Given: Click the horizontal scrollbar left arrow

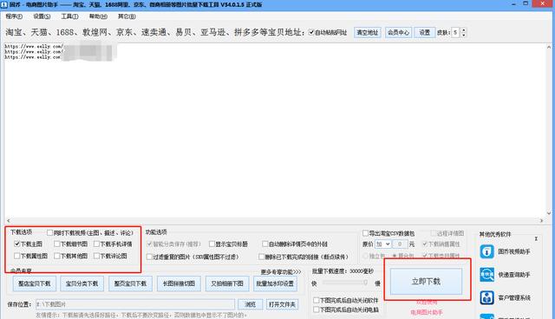Looking at the screenshot, I should pos(8,221).
